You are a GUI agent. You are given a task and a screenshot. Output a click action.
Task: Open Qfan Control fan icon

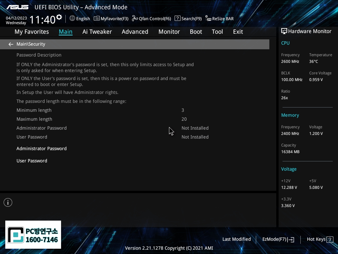click(x=135, y=19)
